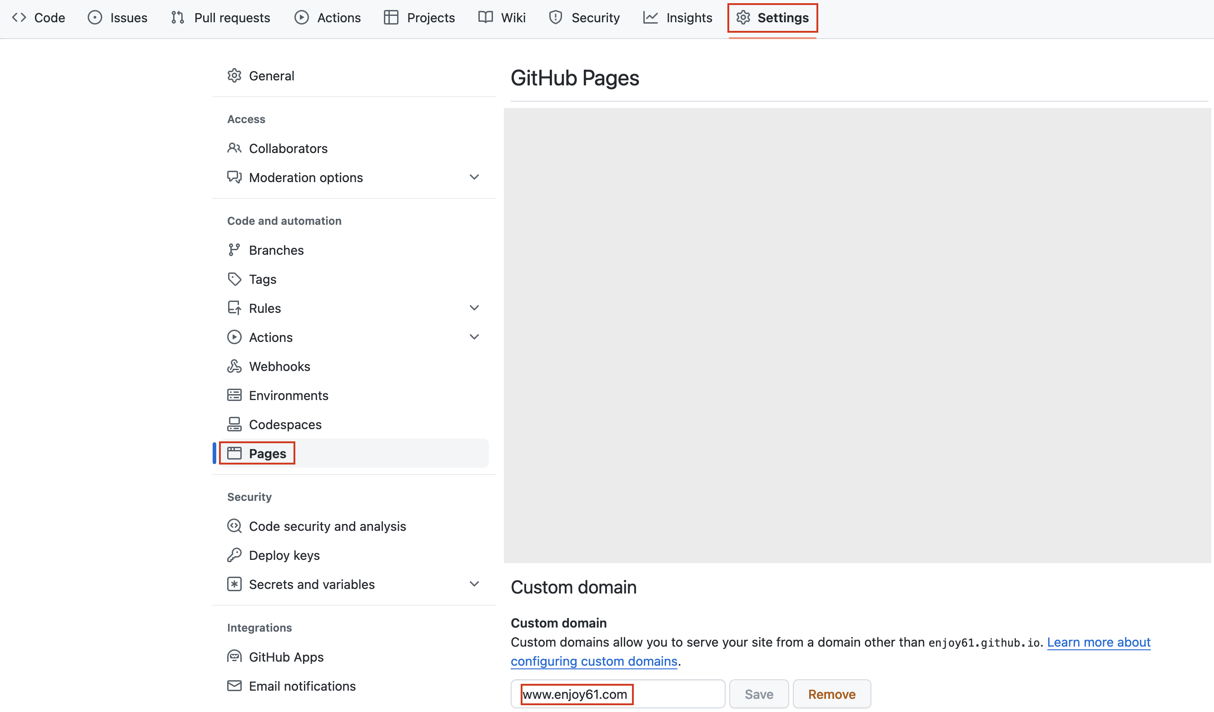The height and width of the screenshot is (712, 1214).
Task: Click the Collaborators people icon
Action: [234, 148]
